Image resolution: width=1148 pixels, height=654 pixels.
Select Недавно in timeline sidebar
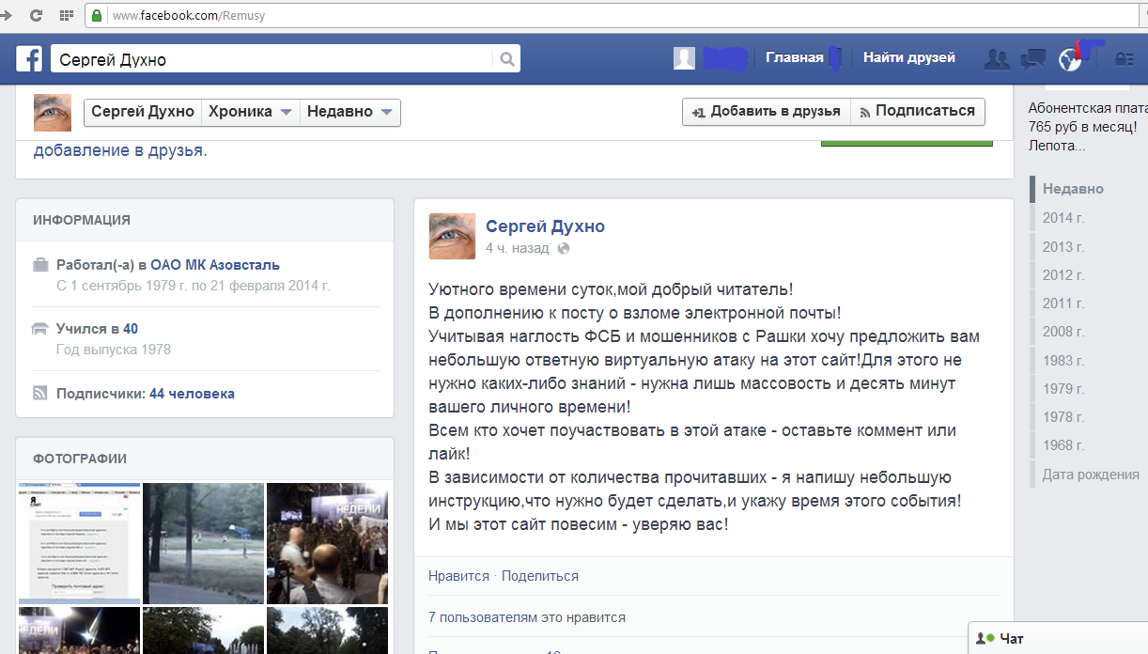(x=1073, y=189)
